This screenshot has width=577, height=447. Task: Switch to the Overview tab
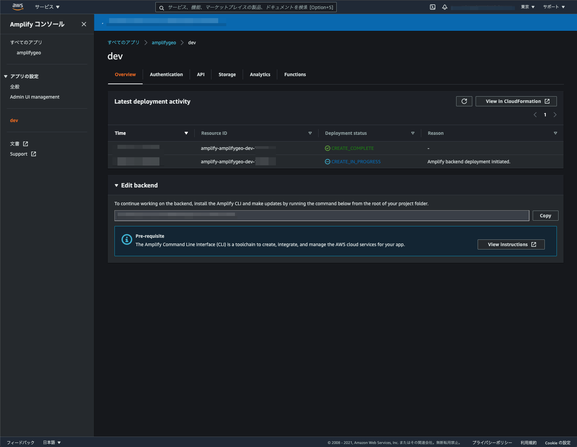tap(125, 74)
